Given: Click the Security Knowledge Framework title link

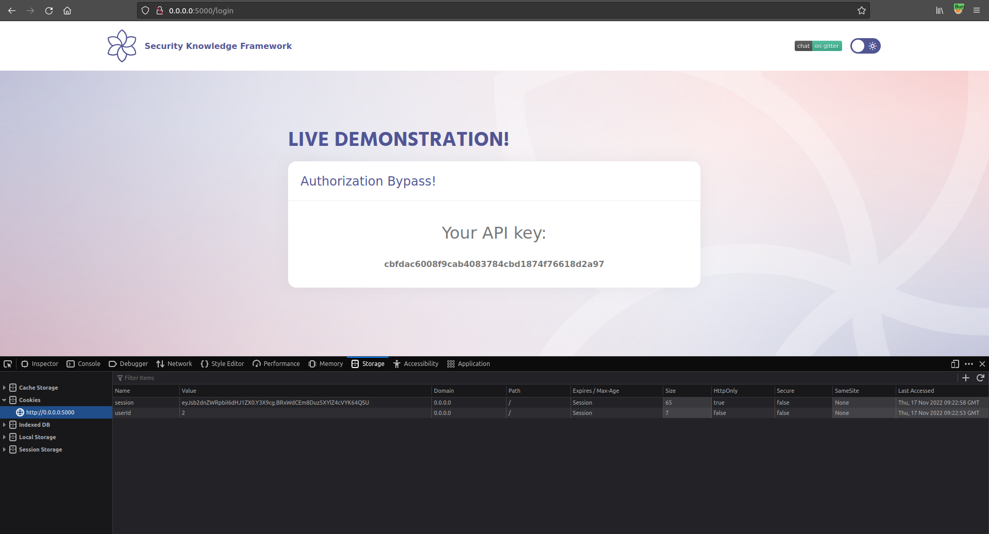Looking at the screenshot, I should tap(218, 46).
